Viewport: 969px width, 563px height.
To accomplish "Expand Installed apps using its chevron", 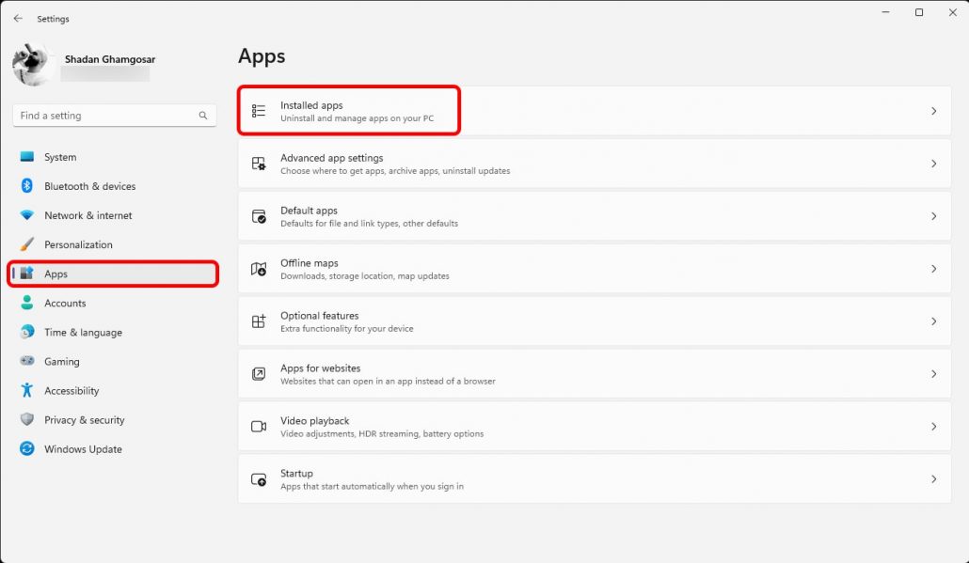I will [933, 111].
